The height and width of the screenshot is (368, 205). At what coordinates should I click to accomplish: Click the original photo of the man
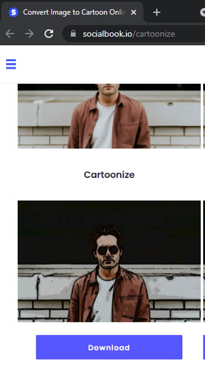[109, 116]
